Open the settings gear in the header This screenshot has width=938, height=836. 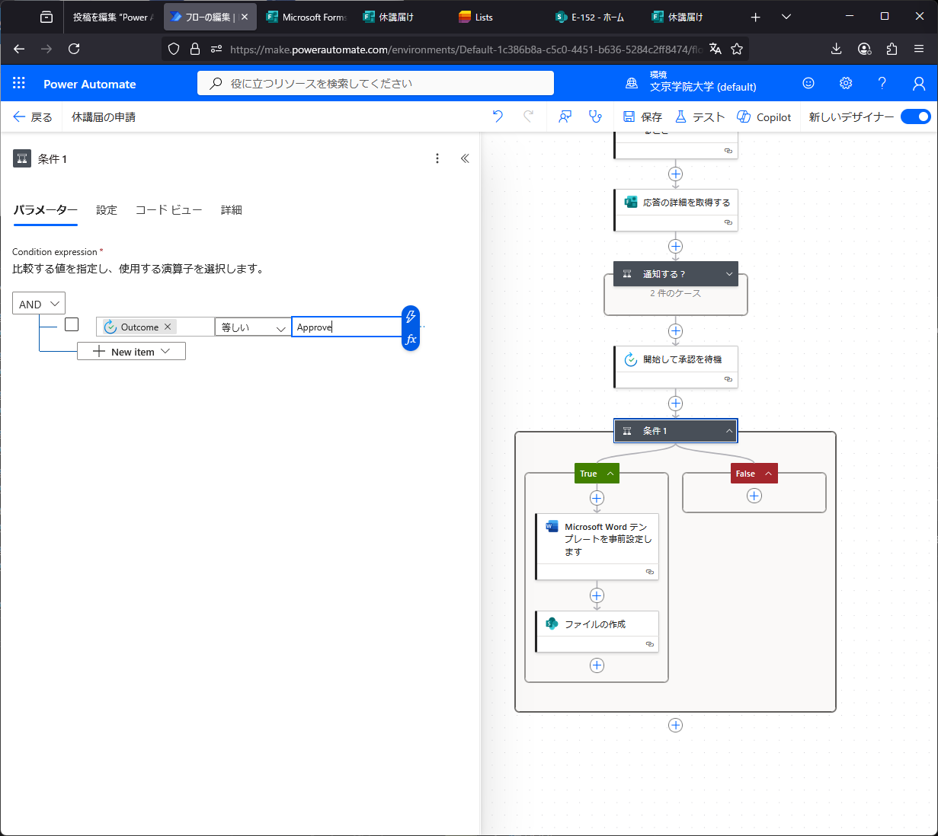pos(845,84)
